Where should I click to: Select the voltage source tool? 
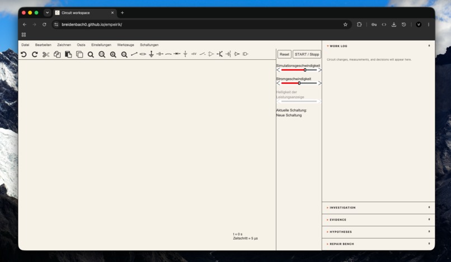185,54
